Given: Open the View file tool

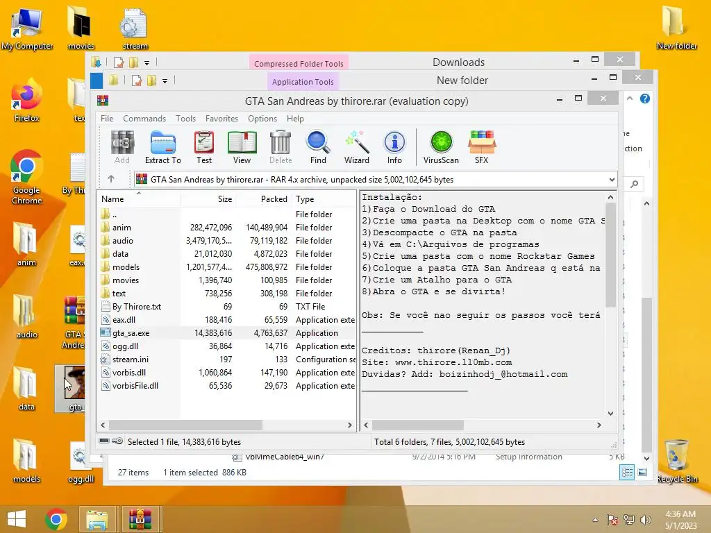Looking at the screenshot, I should pyautogui.click(x=242, y=147).
